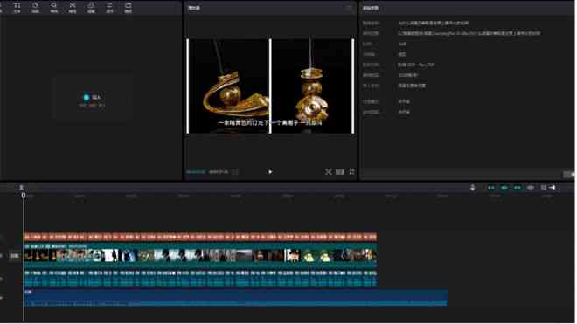Play the preview in the player

(270, 172)
